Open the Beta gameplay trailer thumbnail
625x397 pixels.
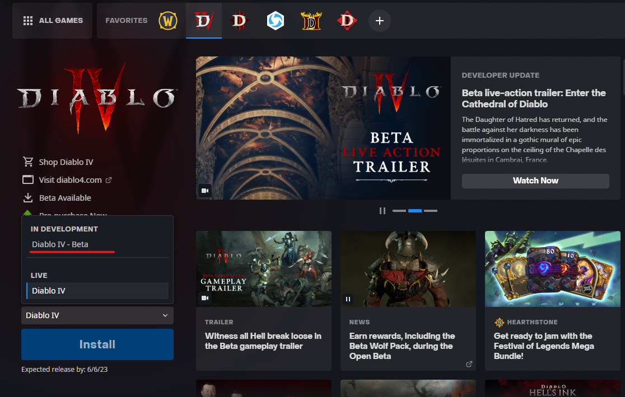click(x=263, y=269)
